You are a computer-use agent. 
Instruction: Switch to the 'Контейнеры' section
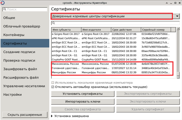(x=25, y=35)
